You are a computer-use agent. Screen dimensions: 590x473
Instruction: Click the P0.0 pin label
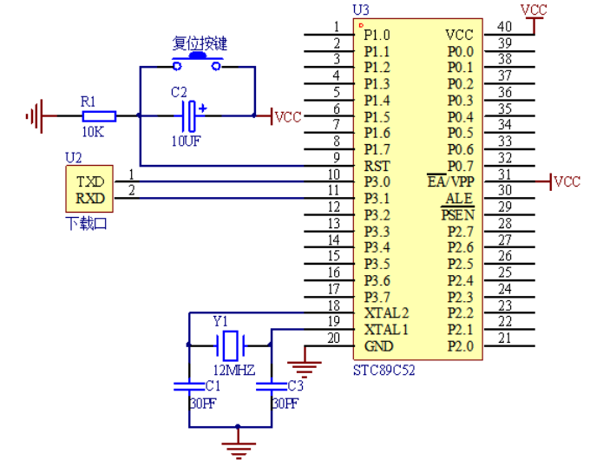click(461, 51)
